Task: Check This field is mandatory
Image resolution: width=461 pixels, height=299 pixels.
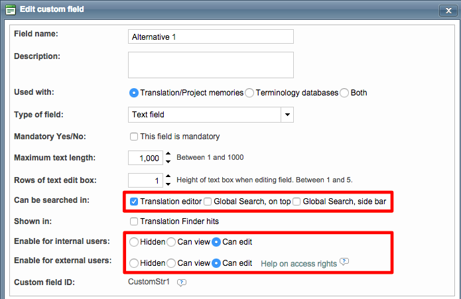Action: (x=134, y=137)
